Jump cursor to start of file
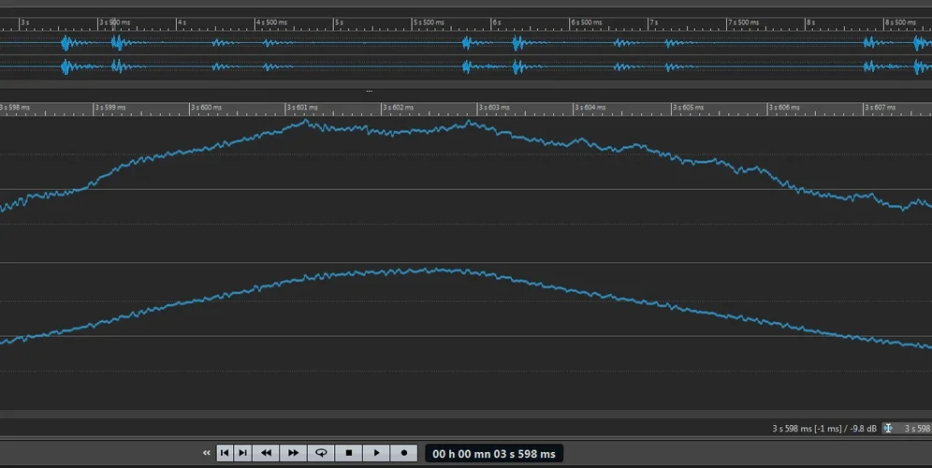932x468 pixels. click(225, 453)
